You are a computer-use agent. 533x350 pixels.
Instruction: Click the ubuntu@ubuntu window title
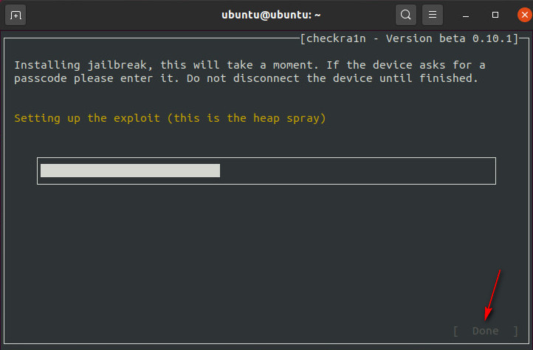pos(266,15)
